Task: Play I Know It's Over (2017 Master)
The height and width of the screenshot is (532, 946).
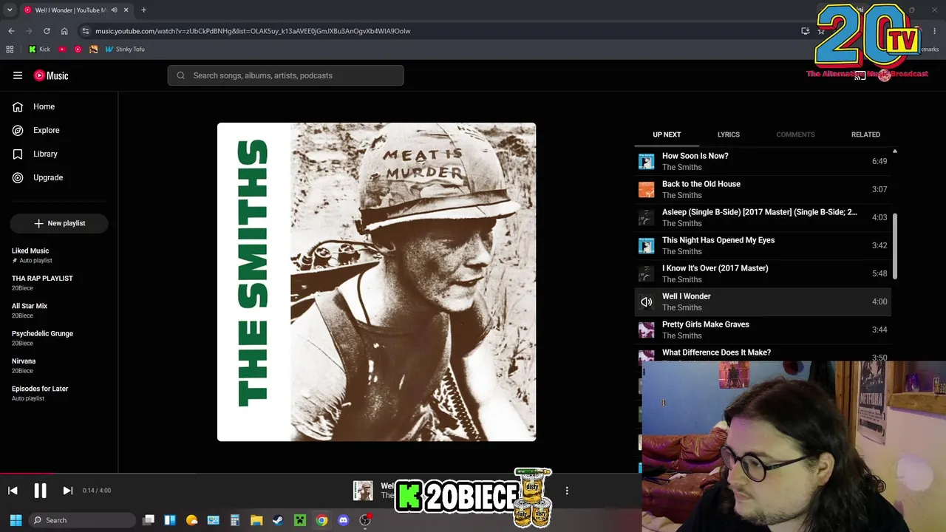Action: (763, 273)
